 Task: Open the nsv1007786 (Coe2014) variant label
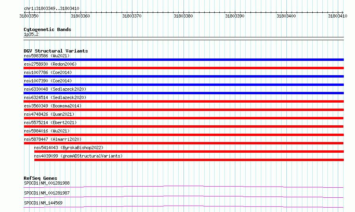point(48,72)
